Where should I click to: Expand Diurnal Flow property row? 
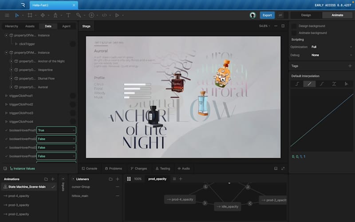click(11, 79)
